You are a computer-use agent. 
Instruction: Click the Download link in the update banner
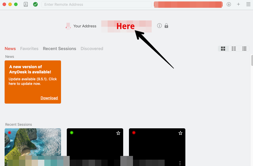(49, 98)
